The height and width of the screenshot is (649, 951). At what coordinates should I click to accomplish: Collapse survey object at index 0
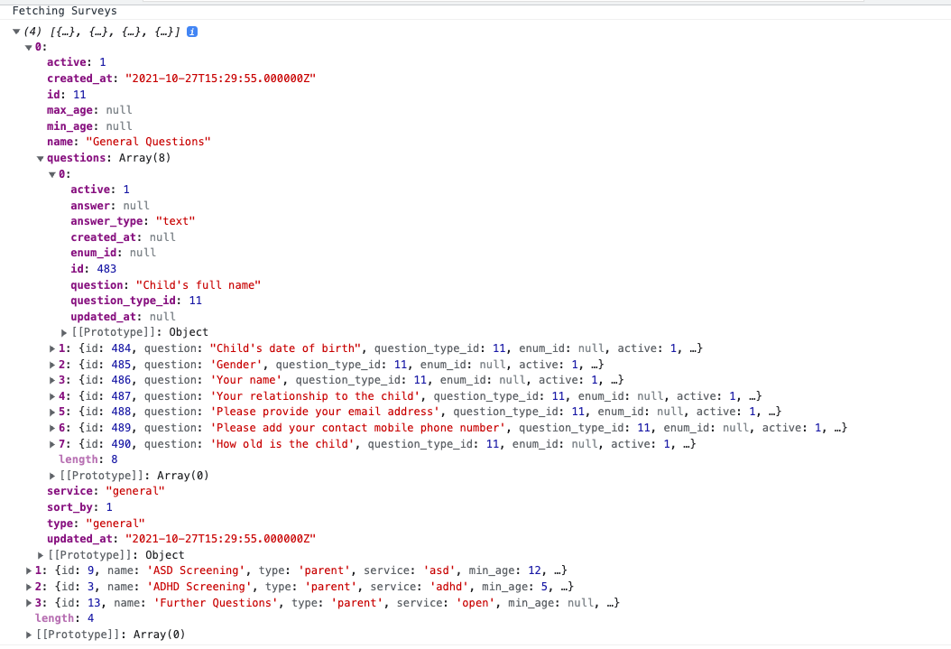pos(29,47)
